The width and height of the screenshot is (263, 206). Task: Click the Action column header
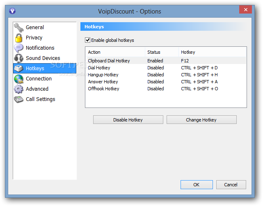(x=115, y=52)
